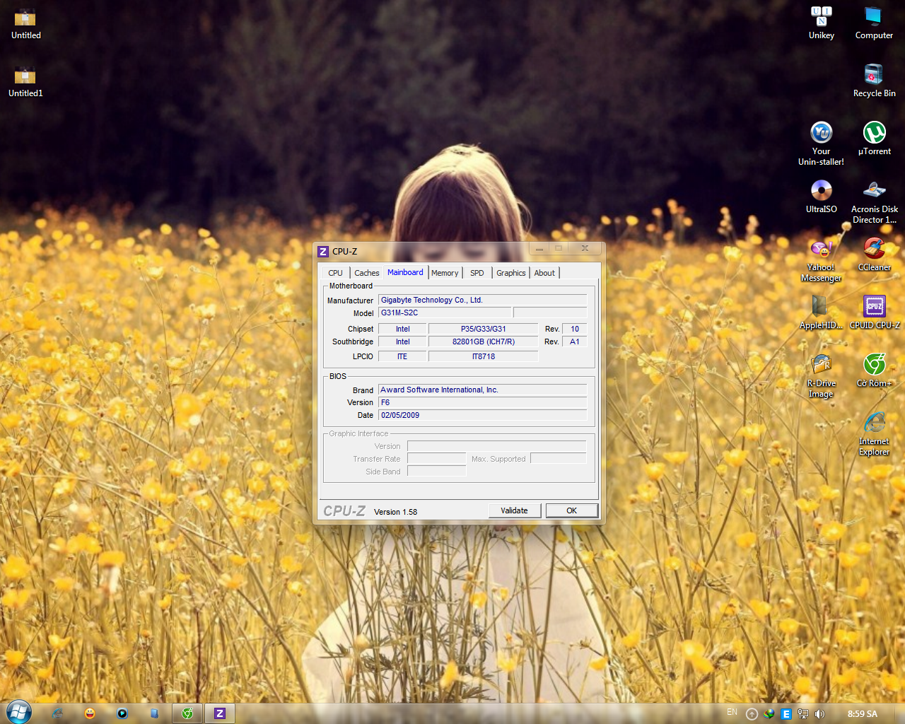This screenshot has height=724, width=905.
Task: Close the CPU-Z window
Action: [x=585, y=248]
